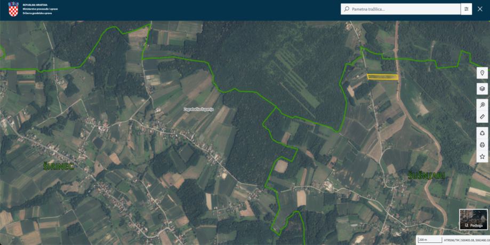
Task: Open favorites with the star icon
Action: [x=482, y=156]
